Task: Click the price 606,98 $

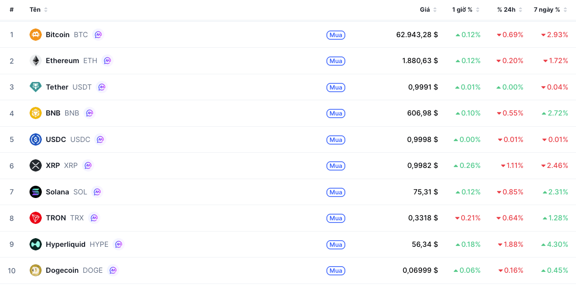Action: coord(423,113)
